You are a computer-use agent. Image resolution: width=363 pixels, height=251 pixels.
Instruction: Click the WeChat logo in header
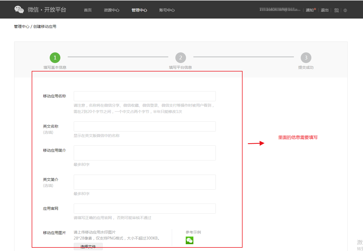19,10
